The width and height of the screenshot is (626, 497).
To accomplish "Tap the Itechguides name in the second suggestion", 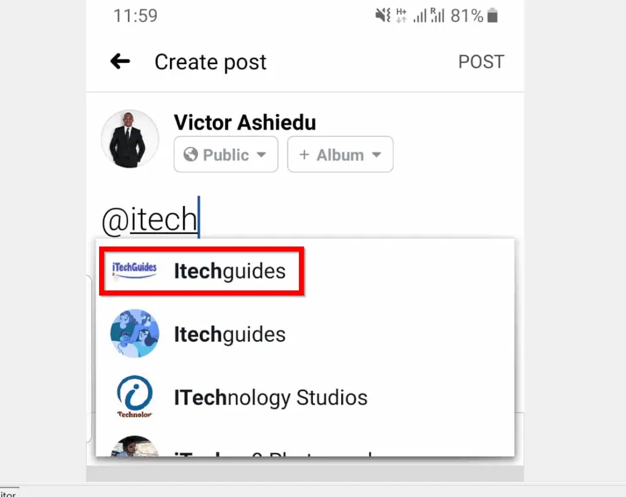I will click(x=230, y=334).
